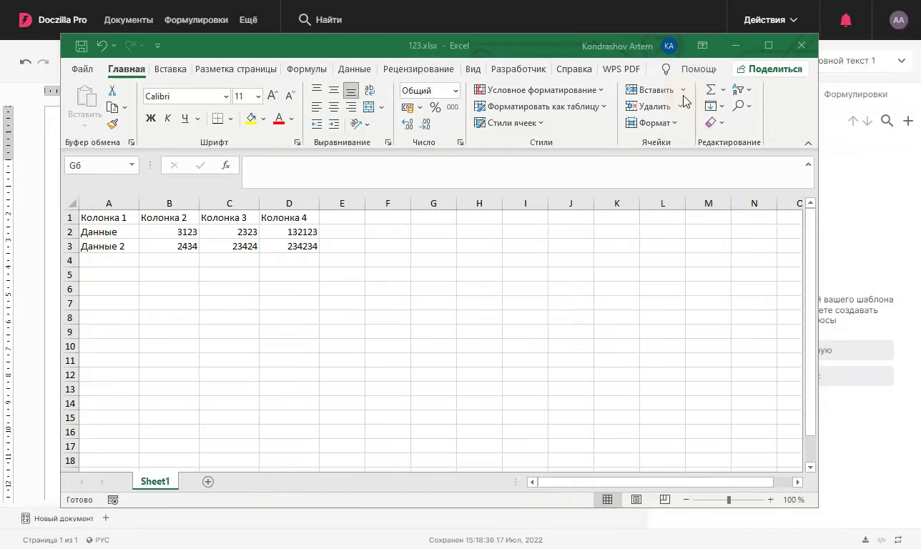Open Действия dropdown in Doczilla
This screenshot has height=549, width=921.
(771, 20)
